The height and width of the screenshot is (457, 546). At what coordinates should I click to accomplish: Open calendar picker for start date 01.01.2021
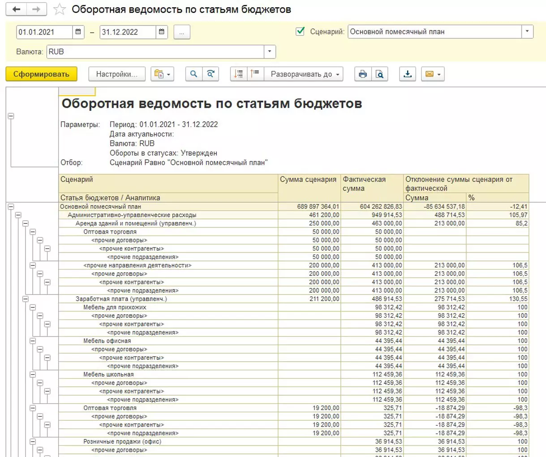tap(78, 32)
